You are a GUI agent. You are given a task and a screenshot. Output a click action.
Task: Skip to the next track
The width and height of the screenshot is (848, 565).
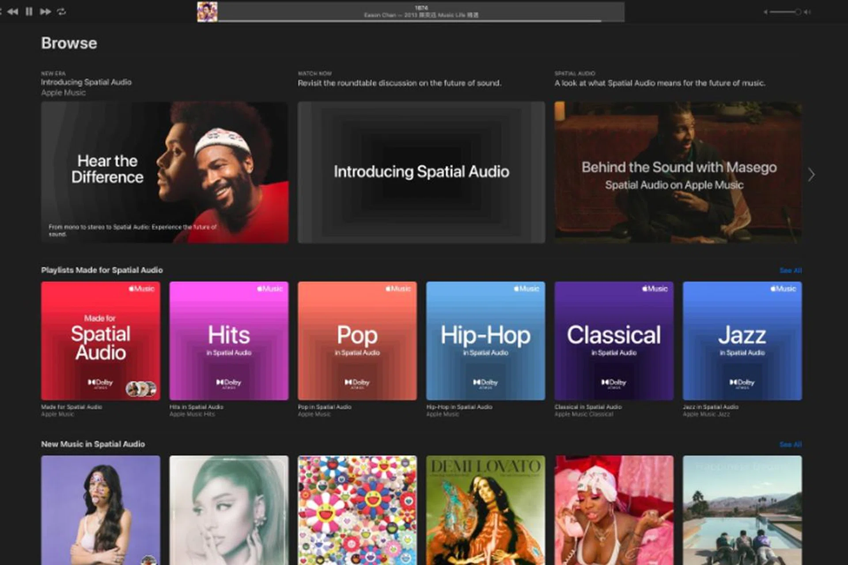[45, 11]
